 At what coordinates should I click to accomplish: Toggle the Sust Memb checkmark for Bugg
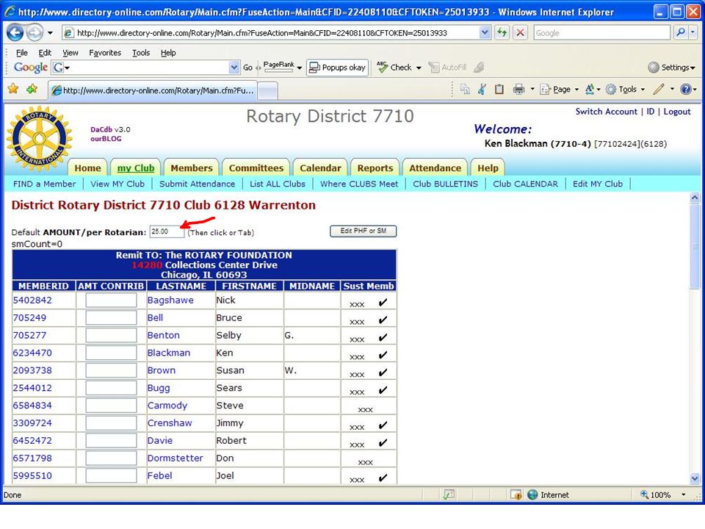tap(383, 390)
